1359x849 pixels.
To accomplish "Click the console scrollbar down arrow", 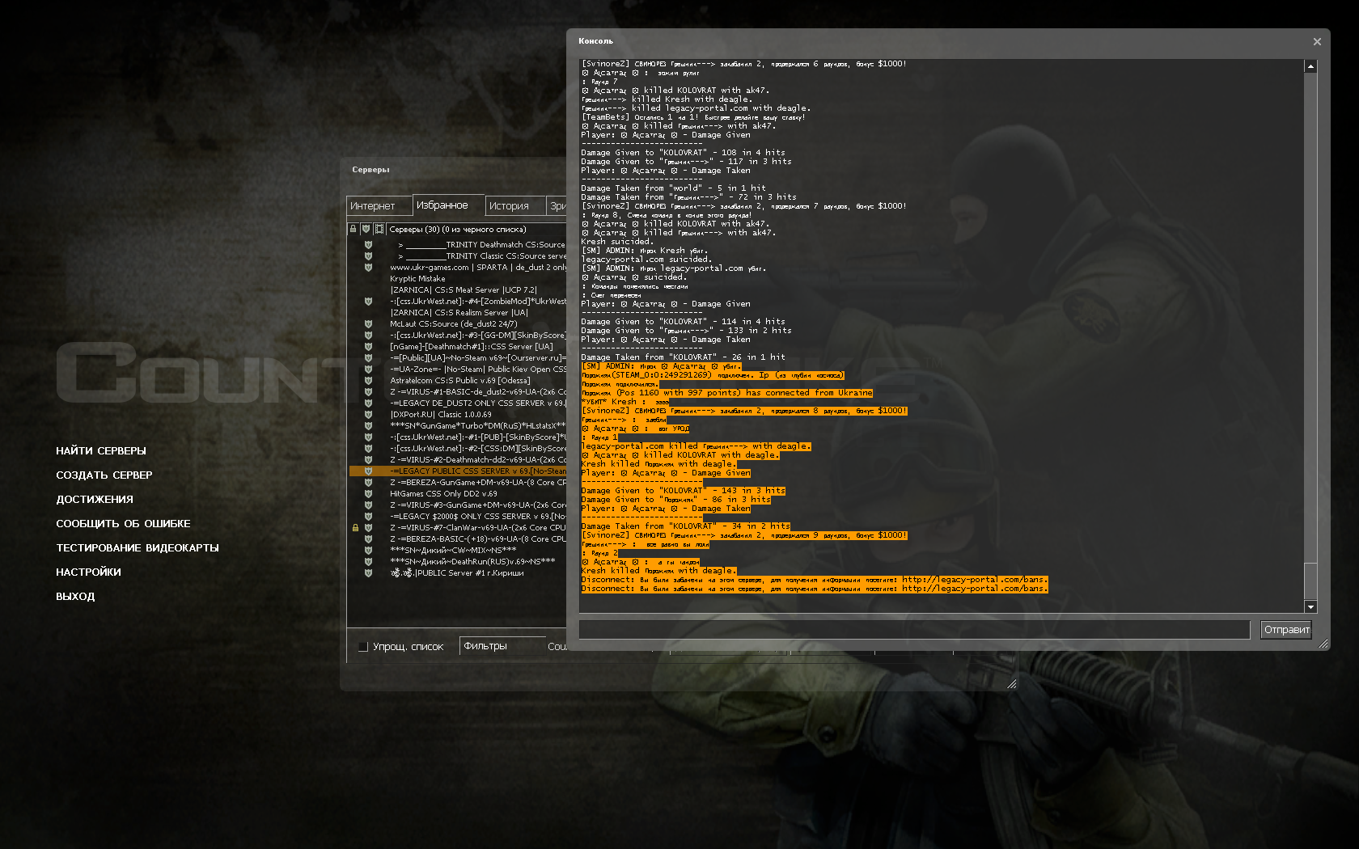I will click(x=1310, y=606).
